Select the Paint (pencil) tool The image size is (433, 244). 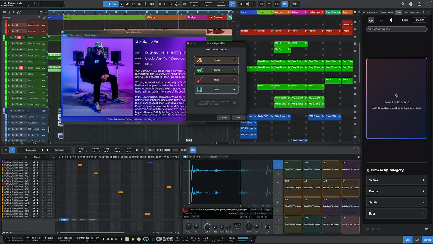coord(122,4)
